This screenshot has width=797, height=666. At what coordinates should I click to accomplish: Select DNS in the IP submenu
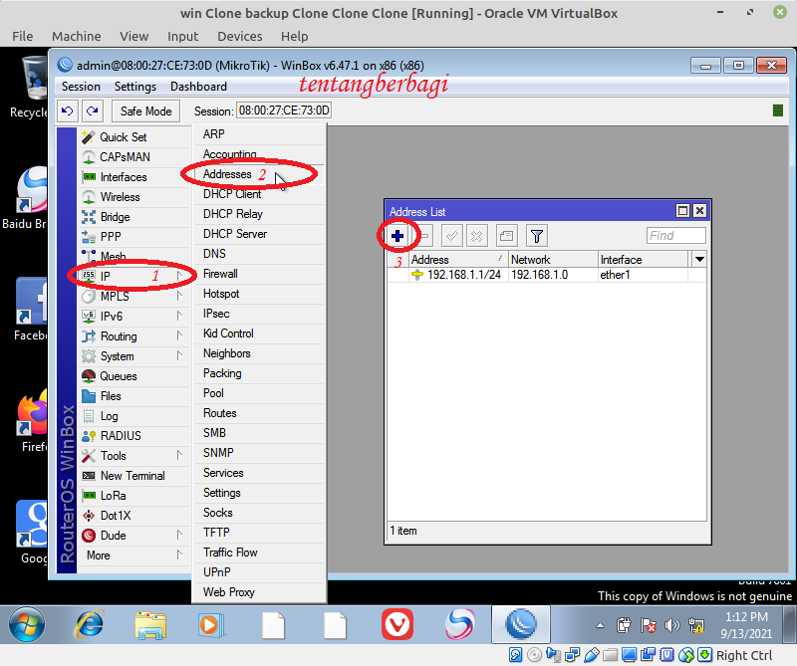tap(258, 254)
